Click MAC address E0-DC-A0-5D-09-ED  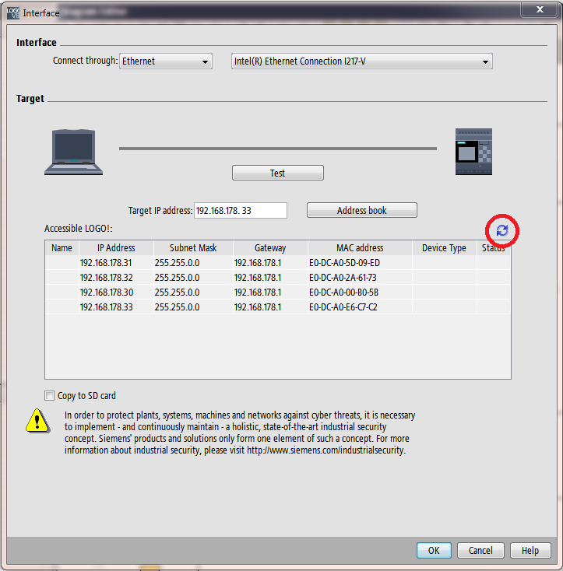(x=344, y=263)
